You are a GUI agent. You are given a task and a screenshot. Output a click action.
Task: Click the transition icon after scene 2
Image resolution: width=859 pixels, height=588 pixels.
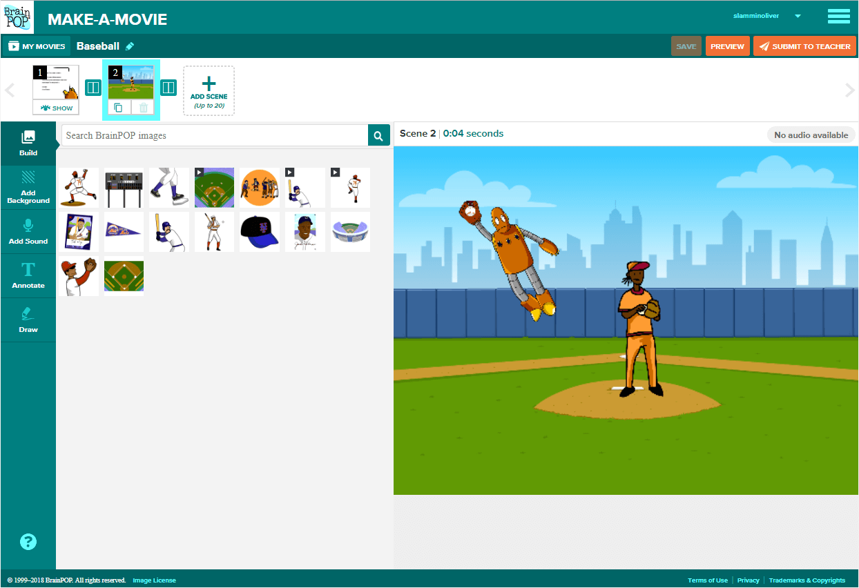[x=168, y=88]
